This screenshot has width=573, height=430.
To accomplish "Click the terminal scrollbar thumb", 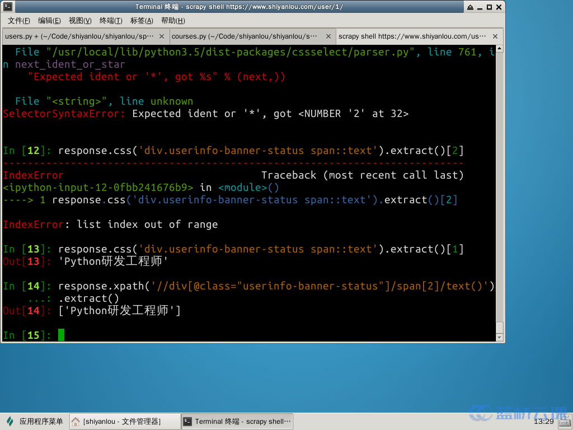I will pos(500,328).
